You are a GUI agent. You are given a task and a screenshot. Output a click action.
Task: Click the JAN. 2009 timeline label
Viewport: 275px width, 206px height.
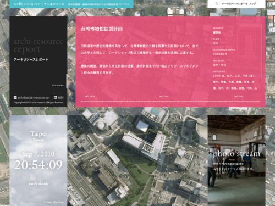click(x=90, y=96)
